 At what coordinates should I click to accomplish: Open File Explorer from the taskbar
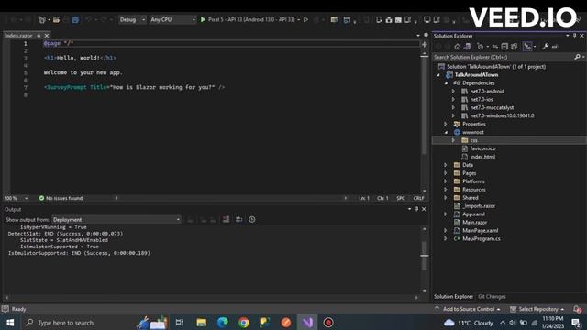tap(202, 323)
